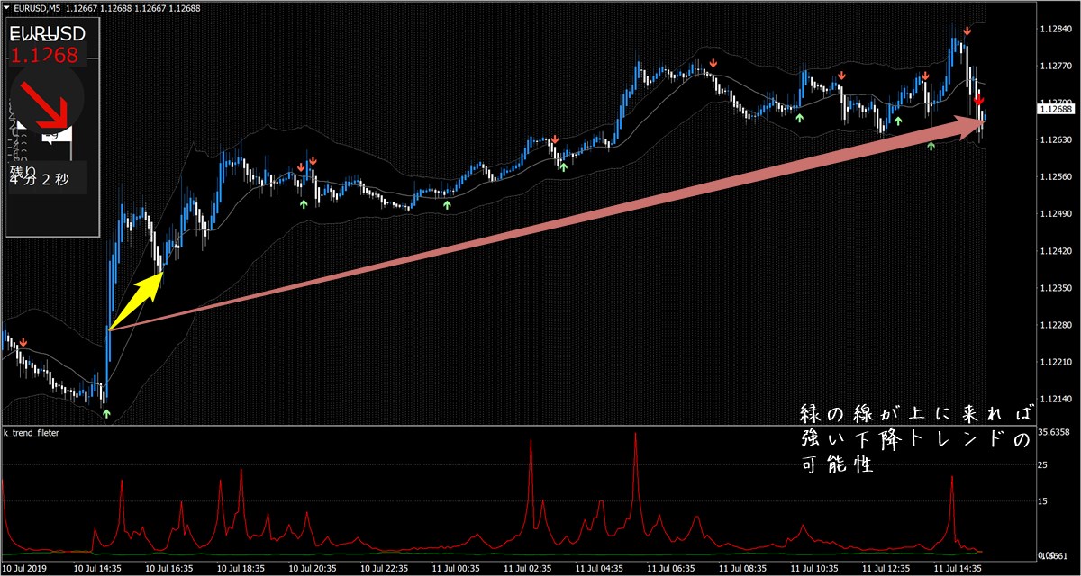Click the 1.12280 price scale label

coord(1055,325)
